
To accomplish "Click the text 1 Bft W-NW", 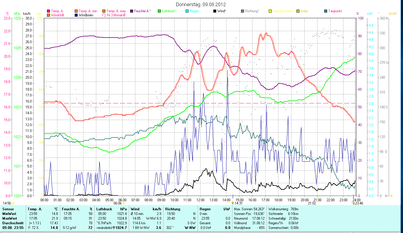I will 142,227.
